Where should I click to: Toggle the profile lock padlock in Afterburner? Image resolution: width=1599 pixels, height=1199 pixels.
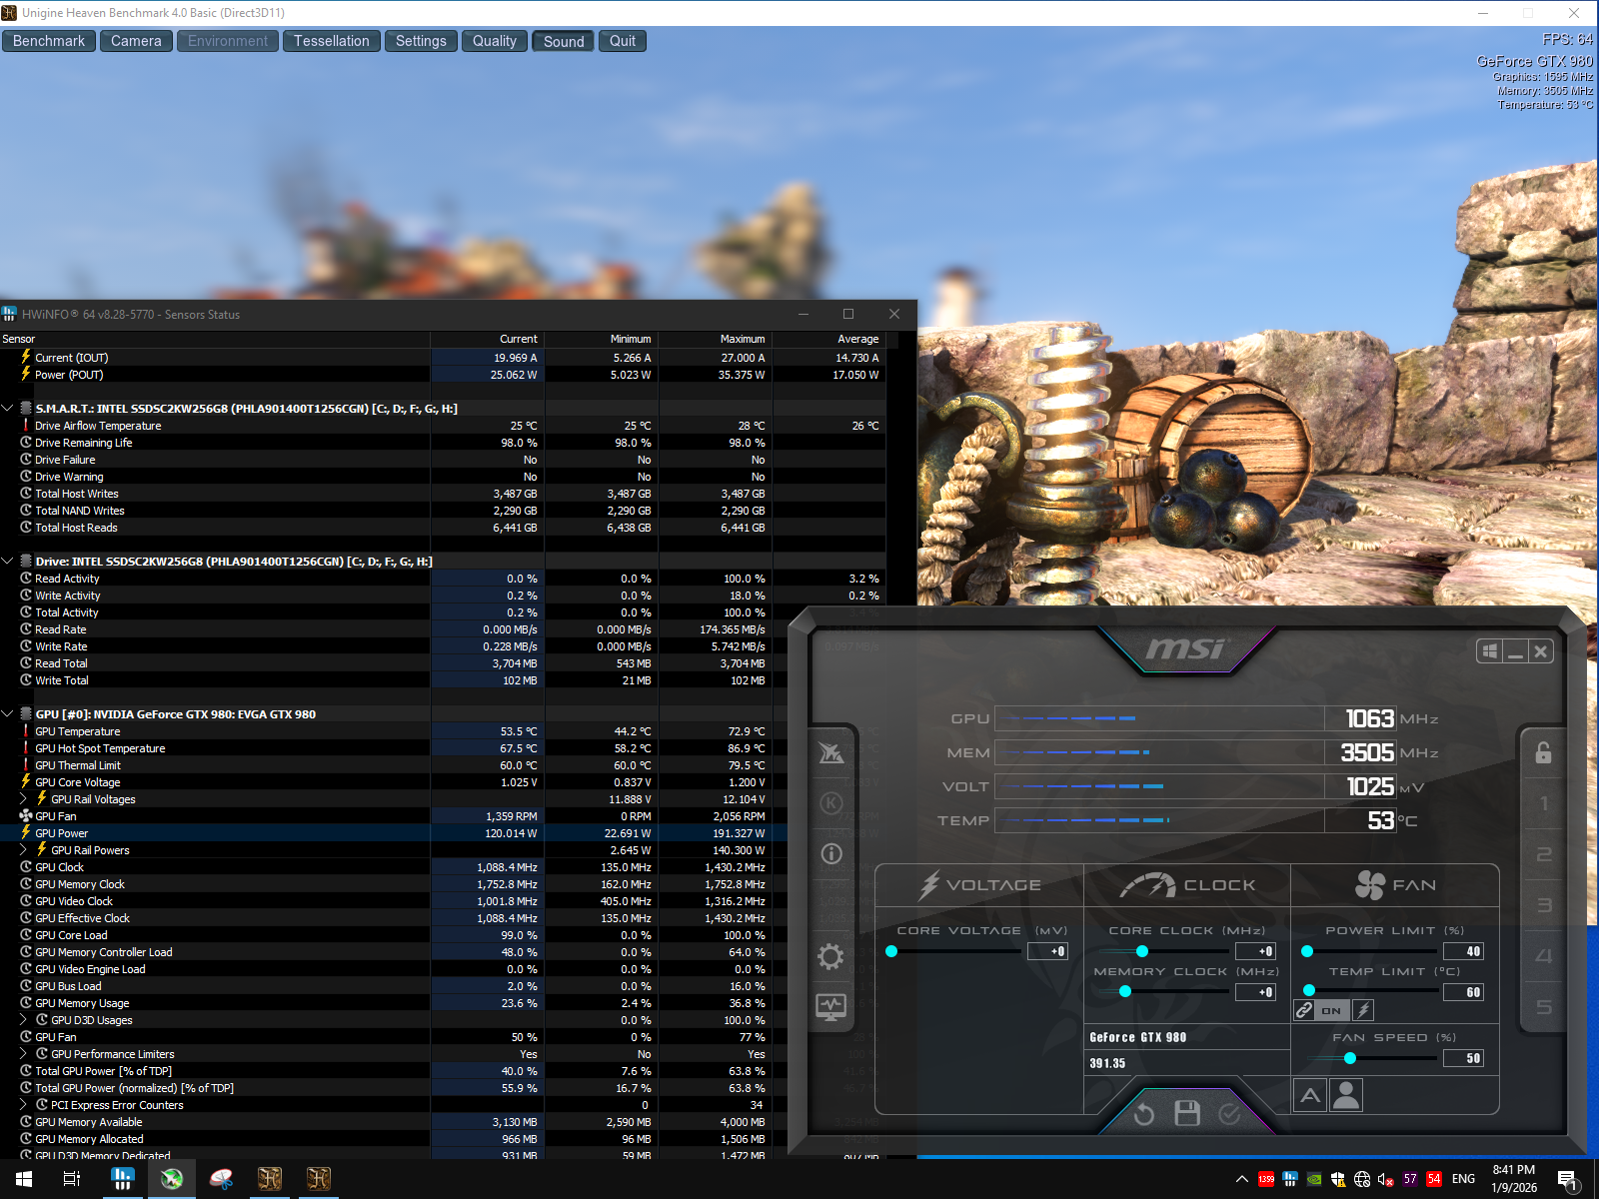(1544, 752)
